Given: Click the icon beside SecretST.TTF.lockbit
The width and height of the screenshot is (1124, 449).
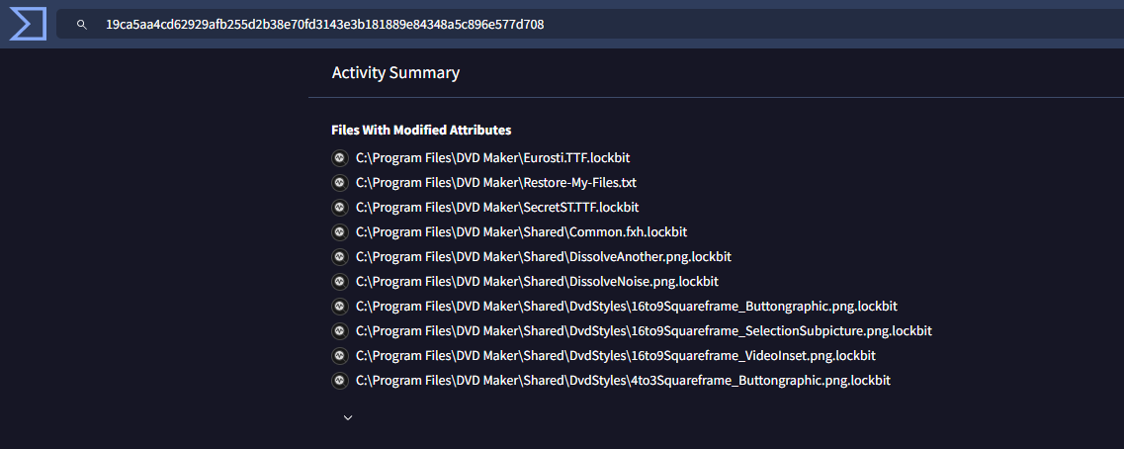Looking at the screenshot, I should pyautogui.click(x=340, y=208).
